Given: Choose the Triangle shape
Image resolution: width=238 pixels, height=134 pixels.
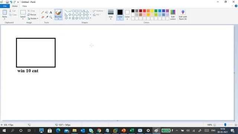Looking at the screenshot, I should 87,11.
